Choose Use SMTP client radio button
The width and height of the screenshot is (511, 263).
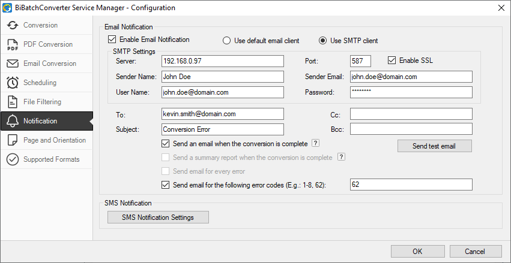tap(322, 41)
